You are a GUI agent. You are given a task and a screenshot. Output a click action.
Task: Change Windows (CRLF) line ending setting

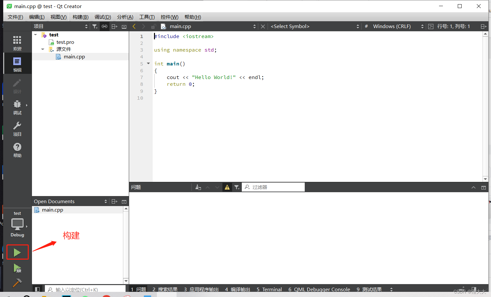point(398,26)
